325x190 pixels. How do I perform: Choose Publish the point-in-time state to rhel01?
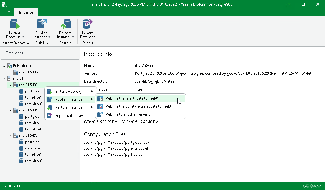pyautogui.click(x=141, y=106)
